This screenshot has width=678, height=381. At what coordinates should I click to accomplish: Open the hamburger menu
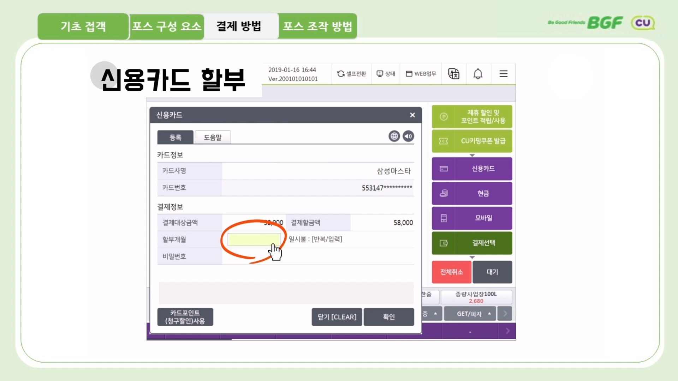504,74
